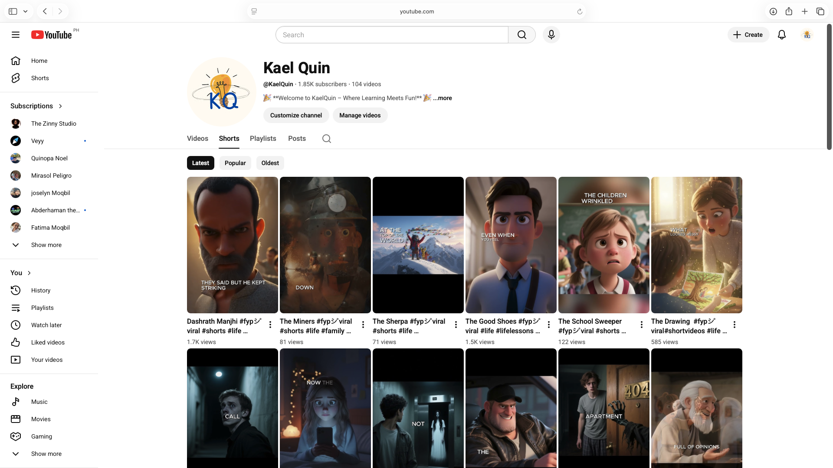This screenshot has width=833, height=468.
Task: Open The Sherpa short thumbnail
Action: coord(418,245)
